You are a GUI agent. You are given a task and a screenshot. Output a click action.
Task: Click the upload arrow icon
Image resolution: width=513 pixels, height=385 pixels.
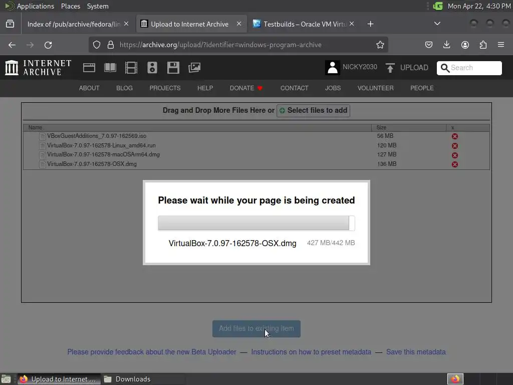coord(390,68)
